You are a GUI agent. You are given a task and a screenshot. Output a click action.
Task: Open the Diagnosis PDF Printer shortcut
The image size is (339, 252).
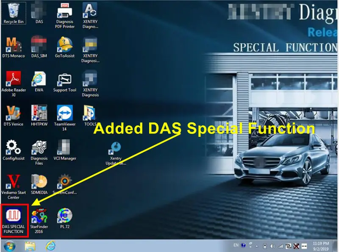(65, 15)
